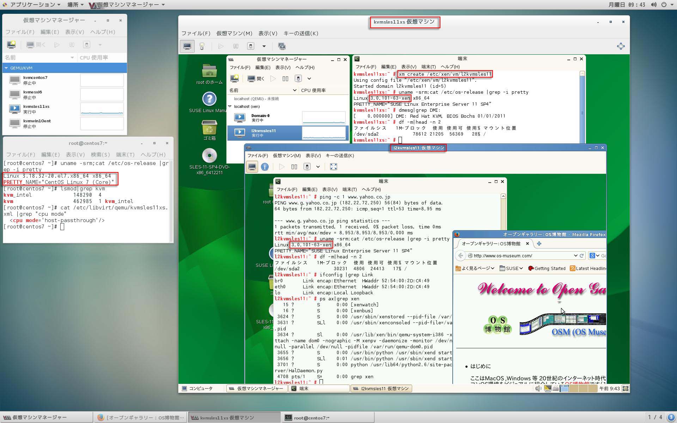Switch kvmsles11xs viewer to fullscreen

[x=621, y=46]
